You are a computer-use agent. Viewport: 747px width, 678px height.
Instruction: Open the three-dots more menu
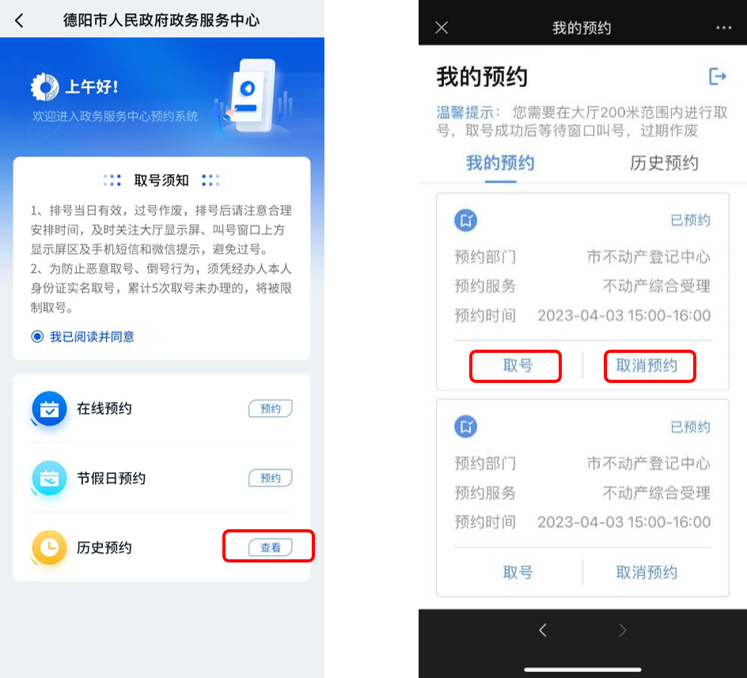pyautogui.click(x=723, y=28)
